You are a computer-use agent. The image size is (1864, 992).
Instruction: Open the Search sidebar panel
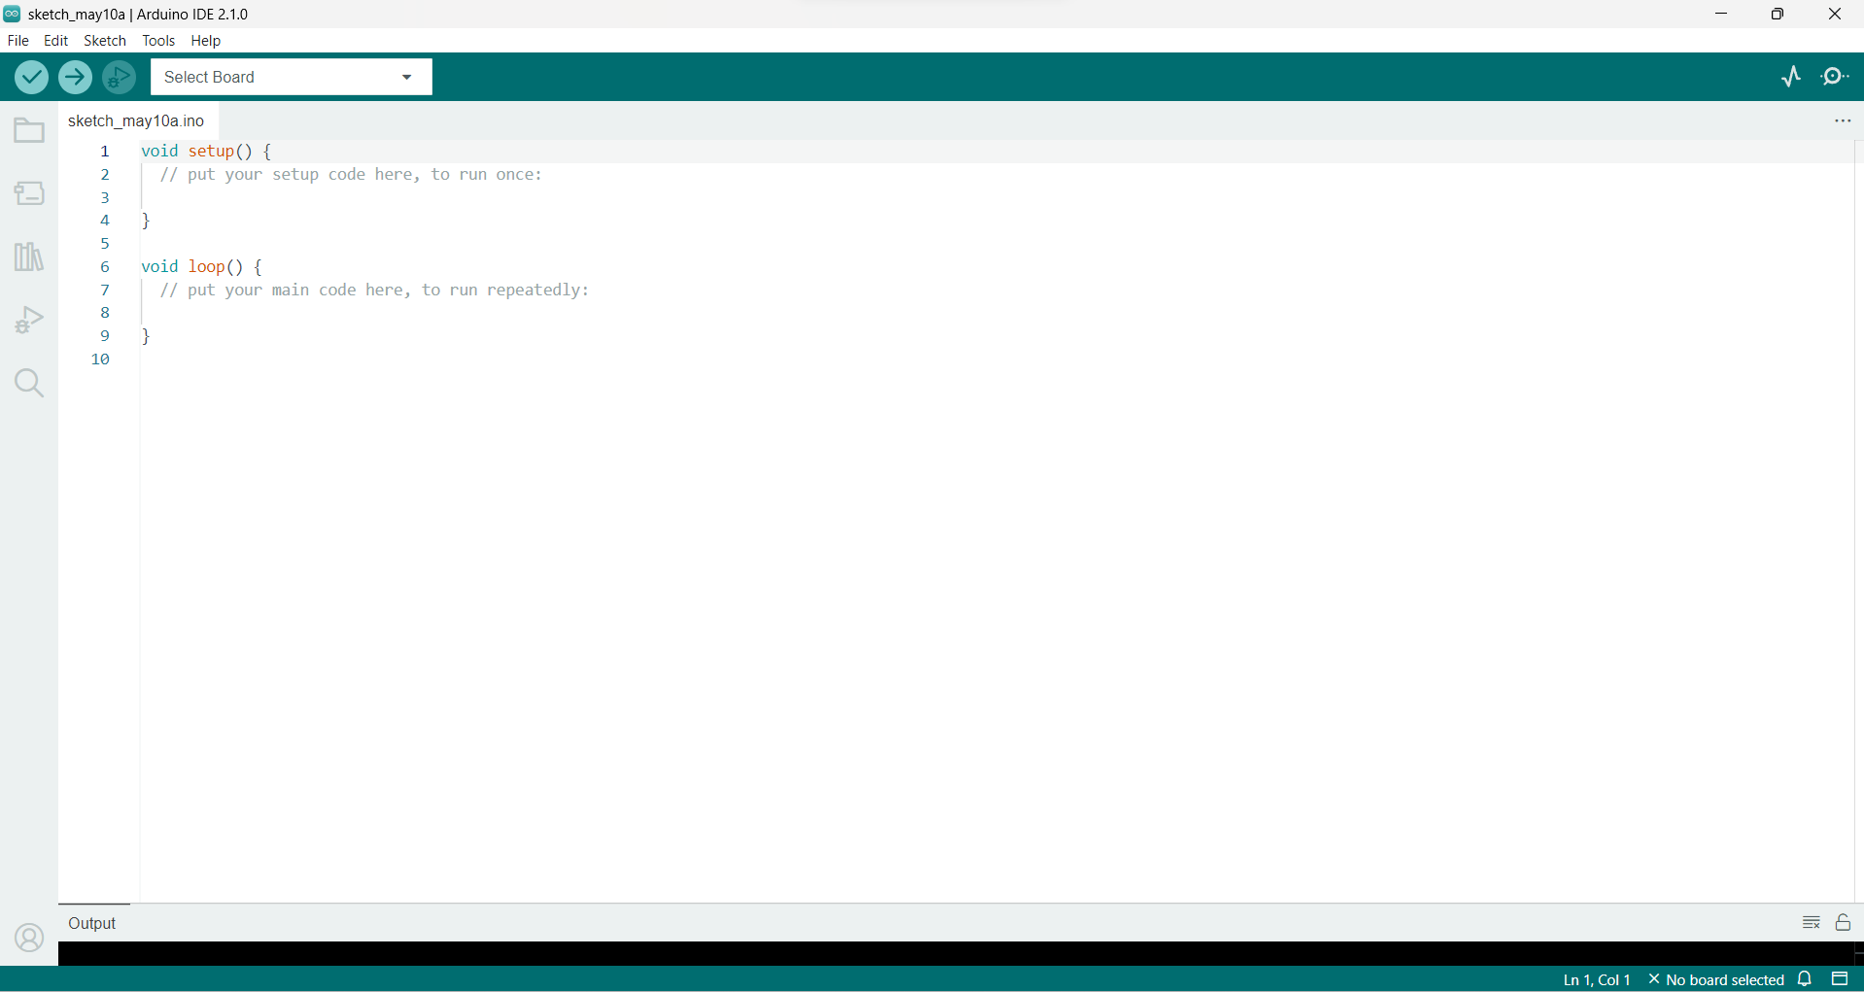click(29, 383)
